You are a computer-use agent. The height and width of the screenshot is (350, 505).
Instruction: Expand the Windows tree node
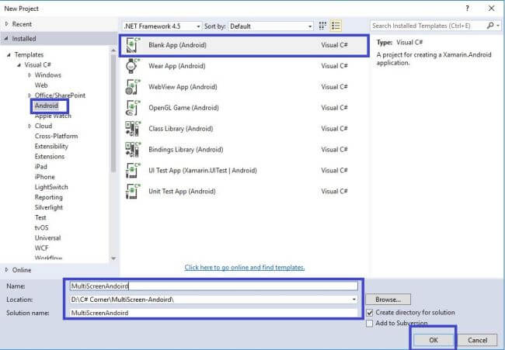pyautogui.click(x=30, y=75)
